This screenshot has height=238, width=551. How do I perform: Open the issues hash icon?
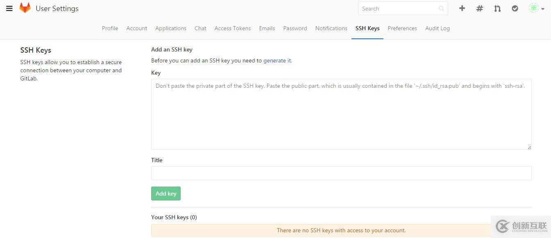pyautogui.click(x=480, y=8)
